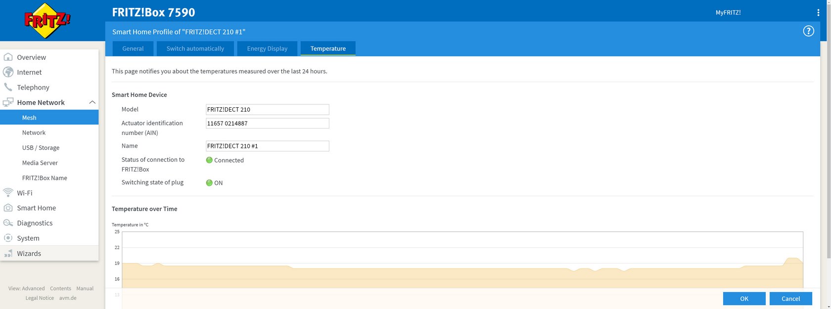Click the Cancel button
Viewport: 831px width, 309px height.
790,299
